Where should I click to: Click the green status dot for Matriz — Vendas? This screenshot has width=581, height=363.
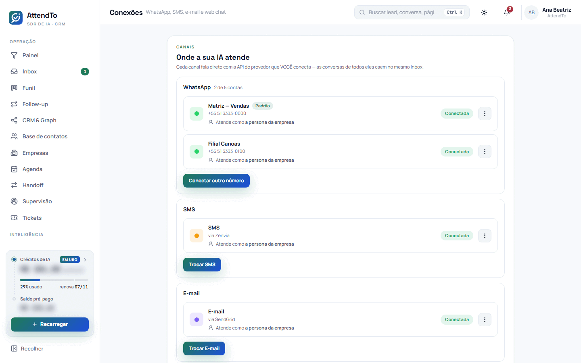pyautogui.click(x=196, y=114)
